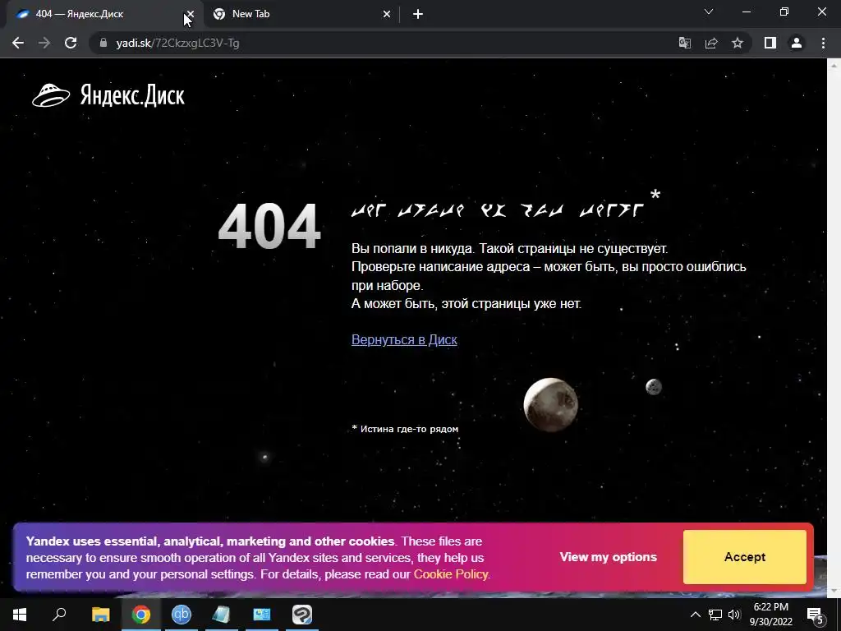Click the site lock icon

click(x=103, y=43)
